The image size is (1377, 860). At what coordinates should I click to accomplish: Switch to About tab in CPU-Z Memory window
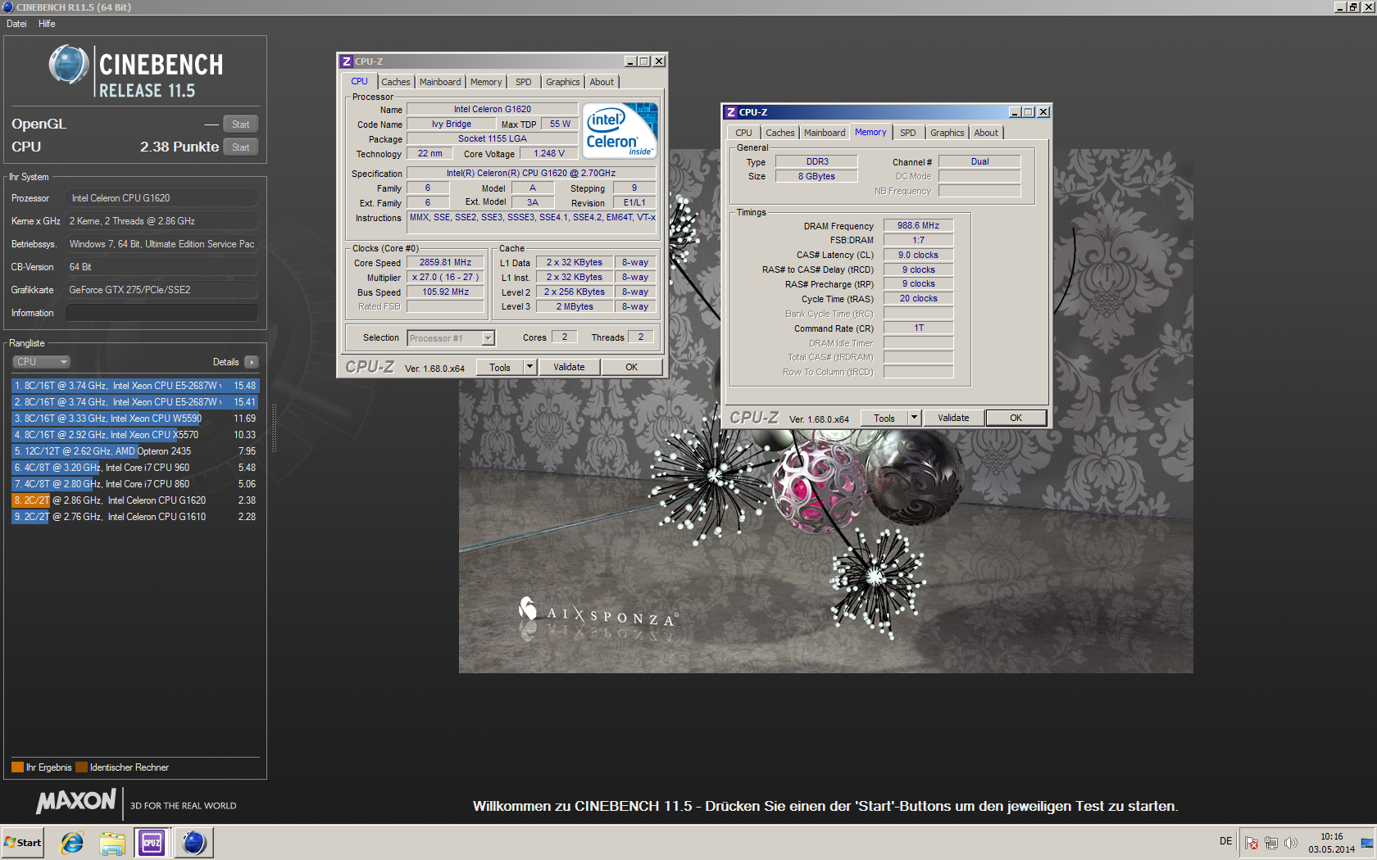(986, 133)
